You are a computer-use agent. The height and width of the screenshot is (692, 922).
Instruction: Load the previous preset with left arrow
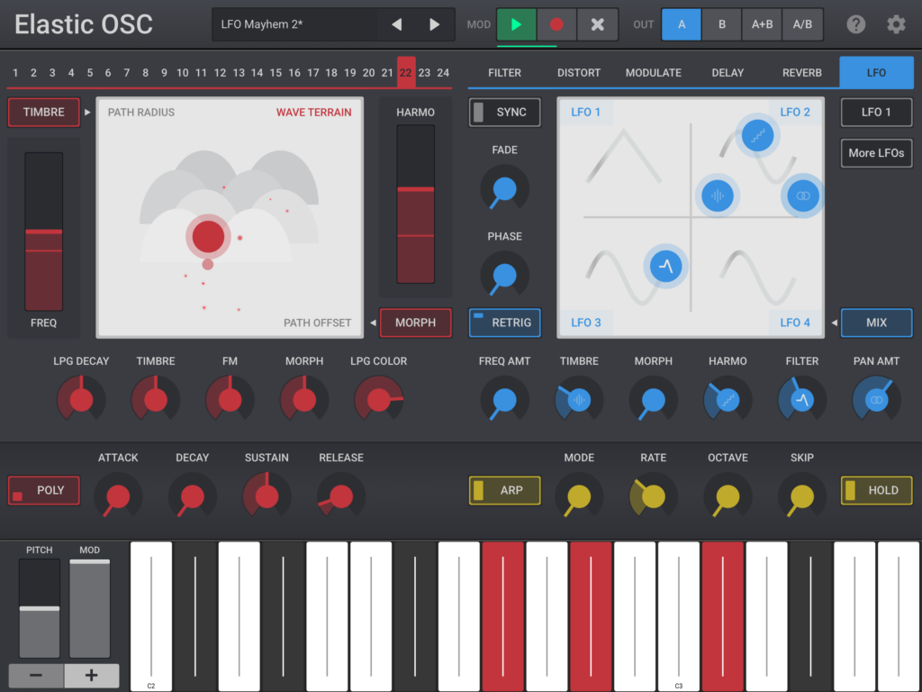[x=397, y=24]
